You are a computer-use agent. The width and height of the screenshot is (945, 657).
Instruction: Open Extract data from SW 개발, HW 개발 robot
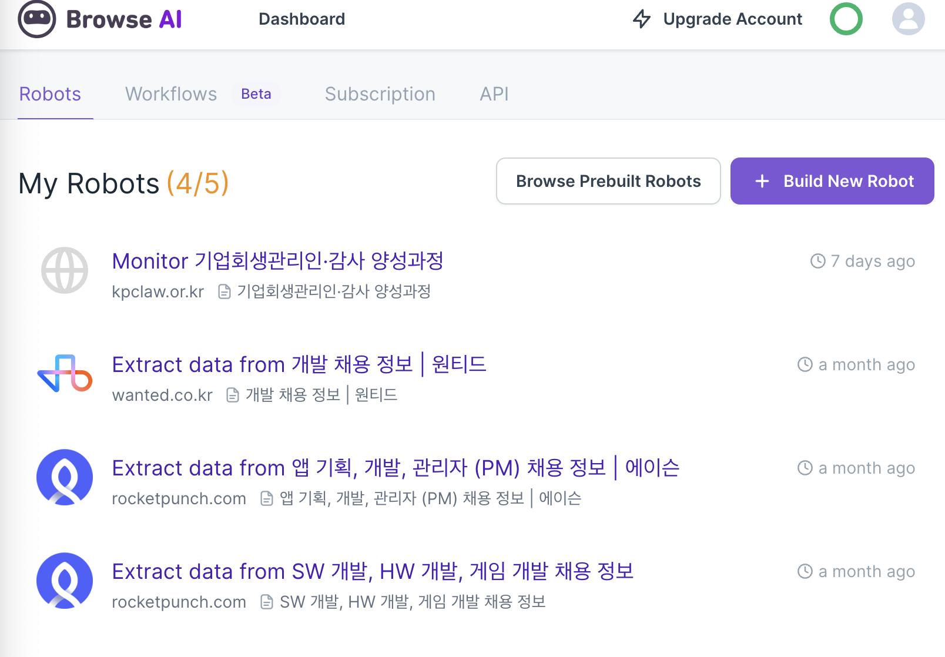pos(373,571)
